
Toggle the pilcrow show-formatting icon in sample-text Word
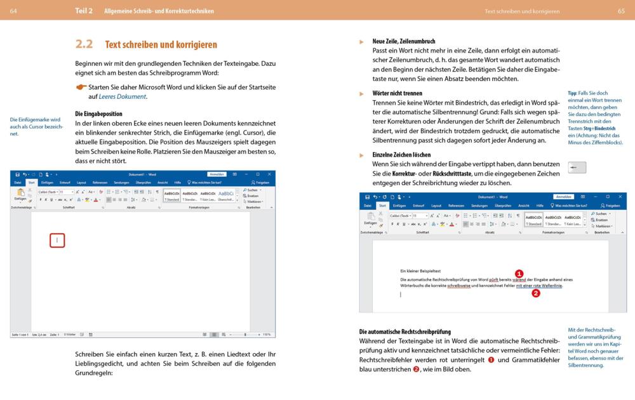point(518,216)
